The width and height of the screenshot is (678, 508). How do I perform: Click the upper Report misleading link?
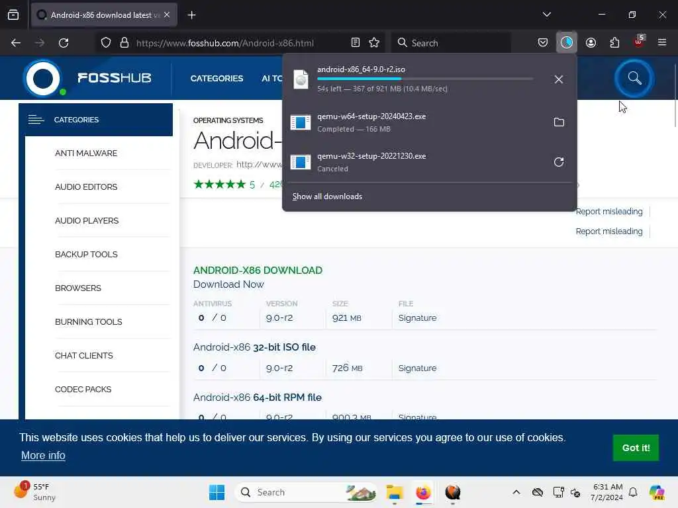(x=609, y=211)
